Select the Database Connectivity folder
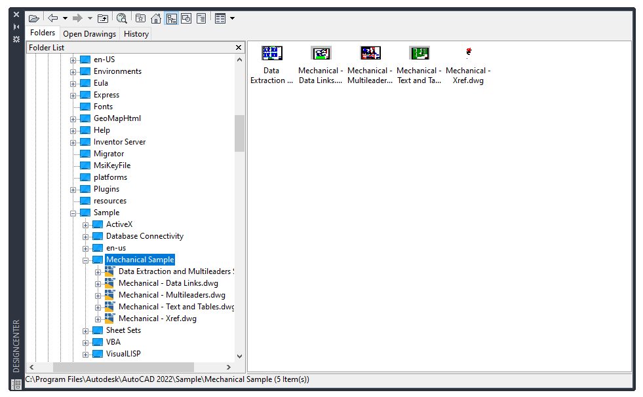Image resolution: width=643 pixels, height=397 pixels. coord(144,236)
